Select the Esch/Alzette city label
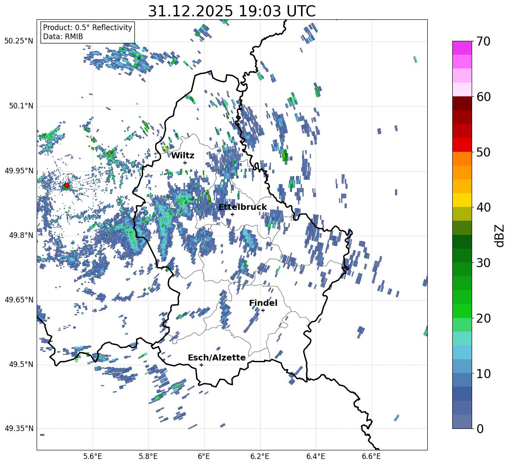This screenshot has width=510, height=465. click(216, 357)
